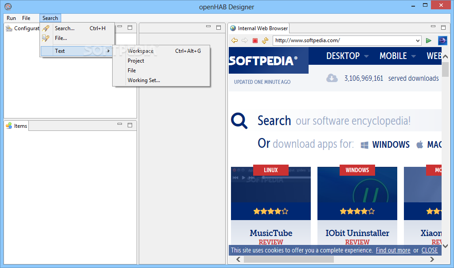Select the Items view tab
Viewport: 454px width, 268px height.
click(x=16, y=126)
